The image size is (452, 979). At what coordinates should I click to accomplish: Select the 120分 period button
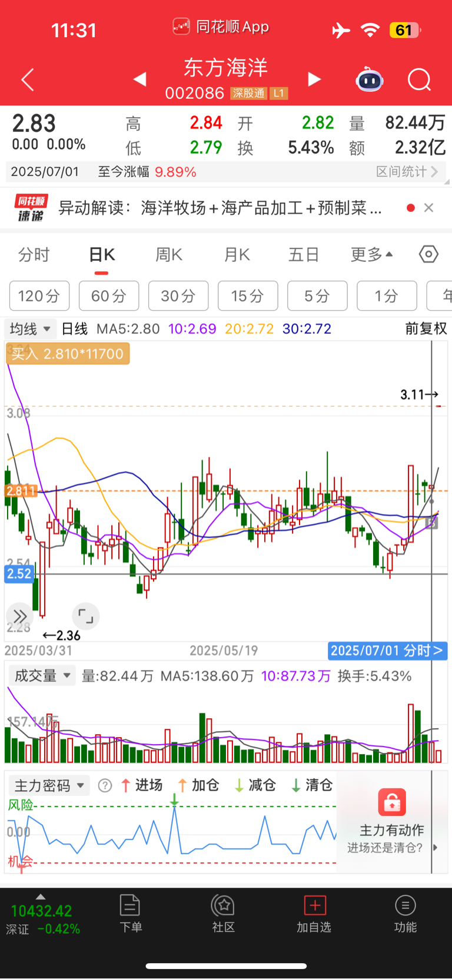coord(39,296)
